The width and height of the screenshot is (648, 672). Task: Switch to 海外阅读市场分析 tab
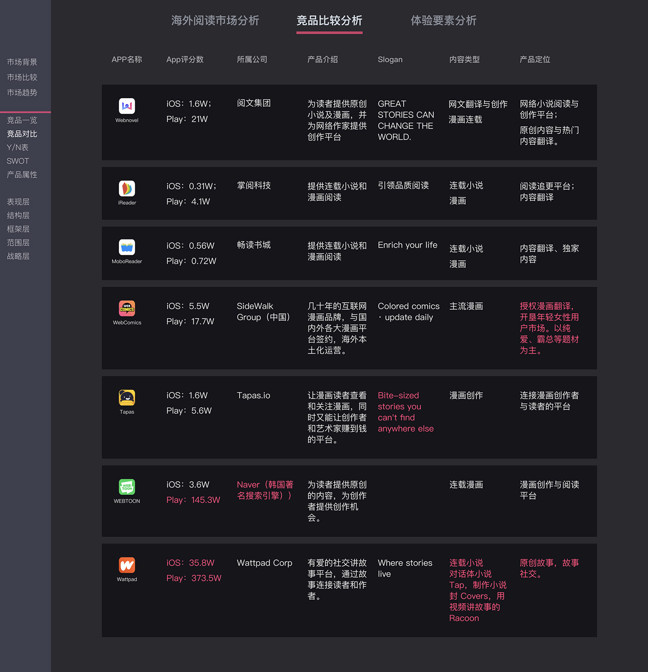coord(215,20)
